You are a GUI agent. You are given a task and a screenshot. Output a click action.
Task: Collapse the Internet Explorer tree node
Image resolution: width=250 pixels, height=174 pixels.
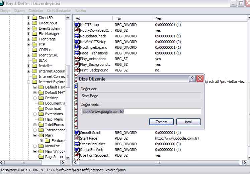28,82
